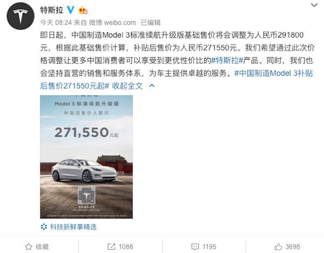Click the repost share icon
Screen dimensions: 324x253
click(111, 247)
